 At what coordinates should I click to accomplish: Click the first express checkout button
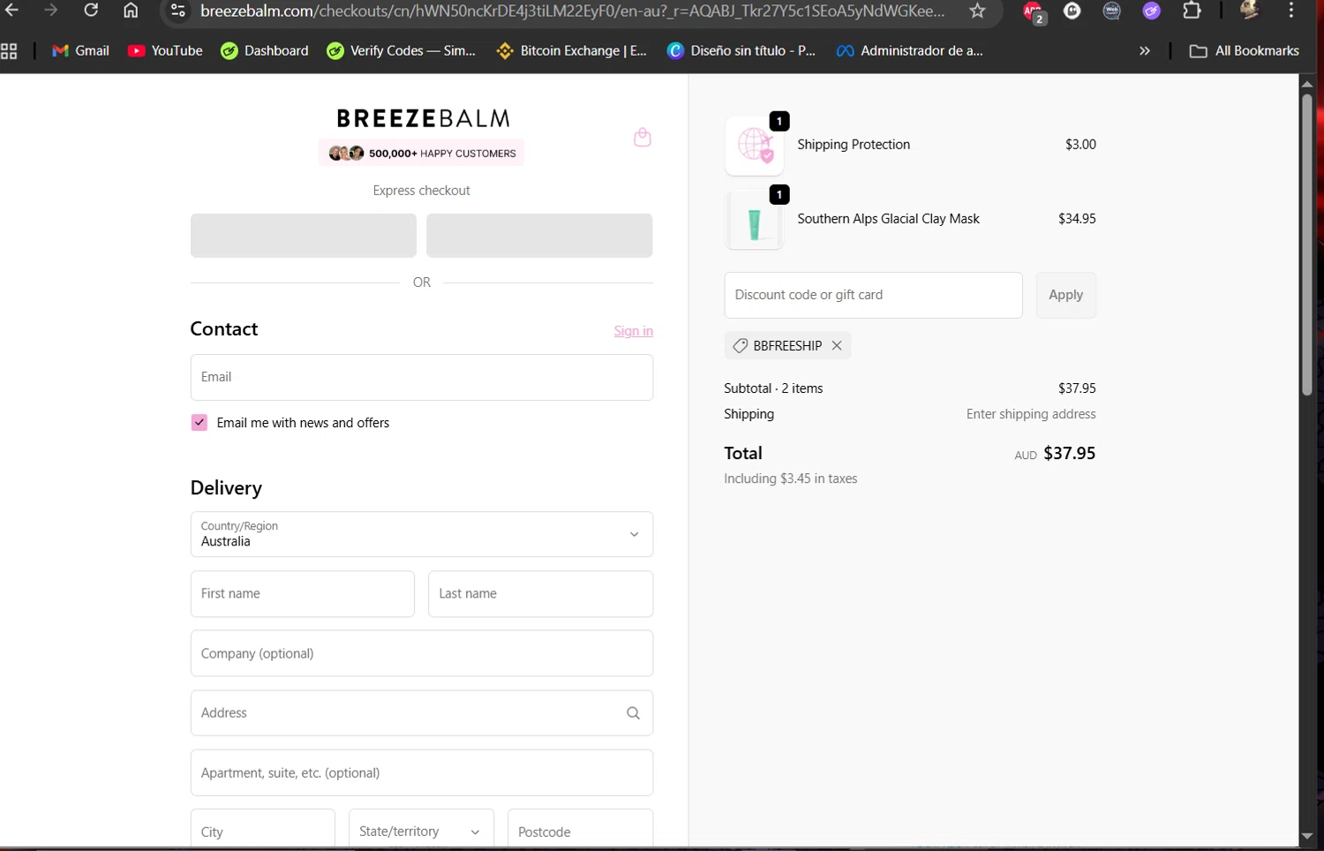304,236
